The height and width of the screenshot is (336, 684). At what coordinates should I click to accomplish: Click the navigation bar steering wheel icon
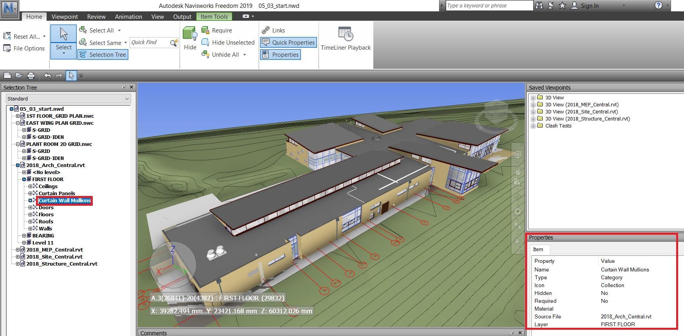pos(518,155)
